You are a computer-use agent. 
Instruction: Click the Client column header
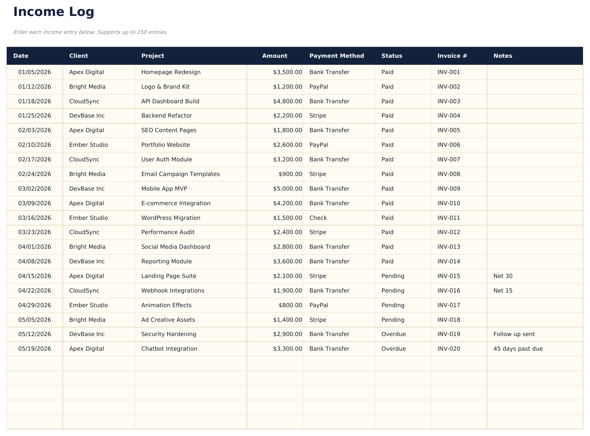pyautogui.click(x=78, y=56)
